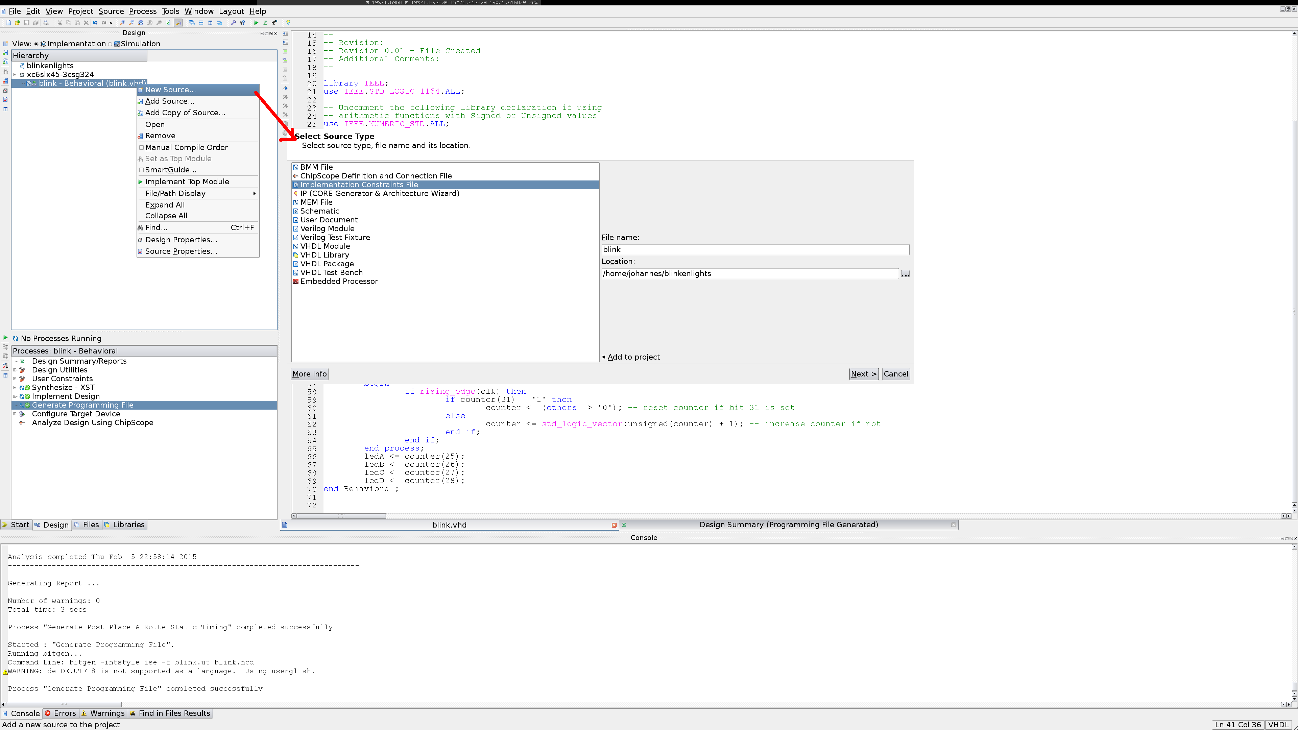This screenshot has height=730, width=1298.
Task: Open the Process menu
Action: pos(143,11)
